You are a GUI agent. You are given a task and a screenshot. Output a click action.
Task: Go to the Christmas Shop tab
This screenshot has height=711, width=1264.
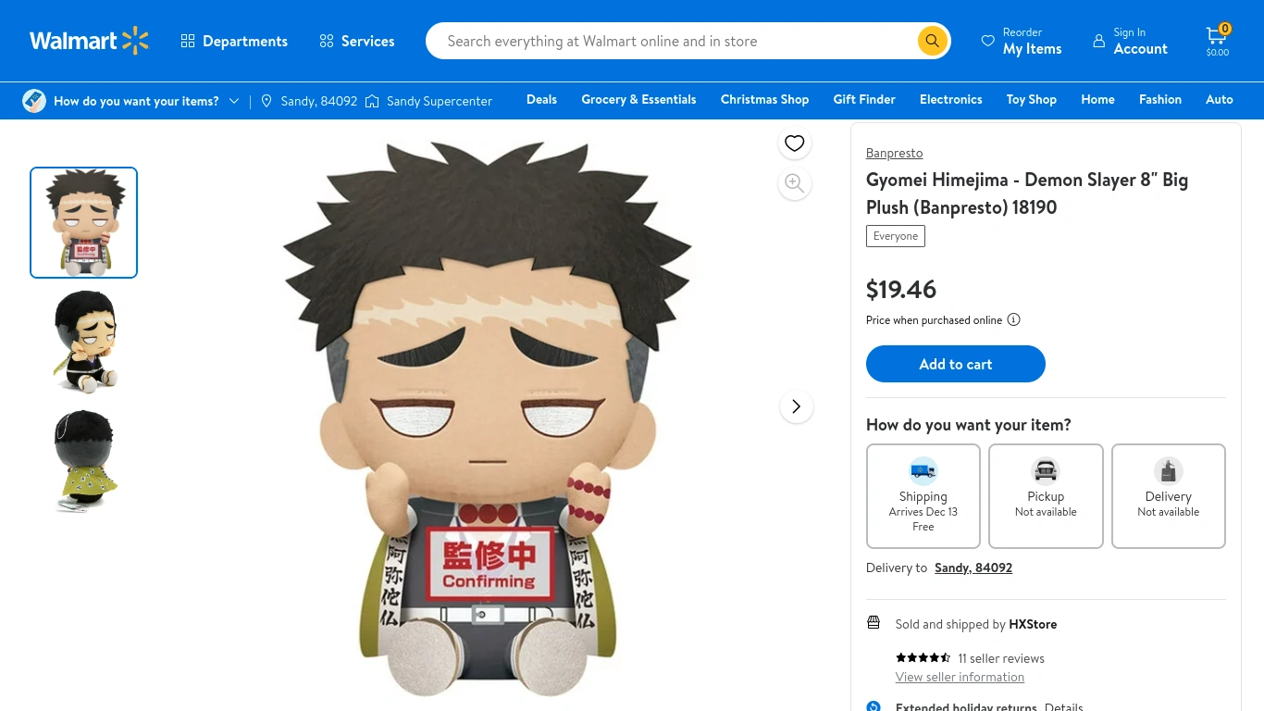[x=764, y=100]
